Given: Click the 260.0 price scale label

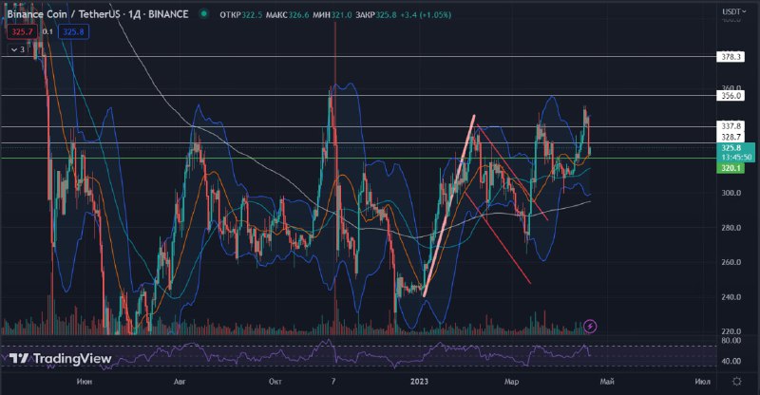Looking at the screenshot, I should (731, 262).
